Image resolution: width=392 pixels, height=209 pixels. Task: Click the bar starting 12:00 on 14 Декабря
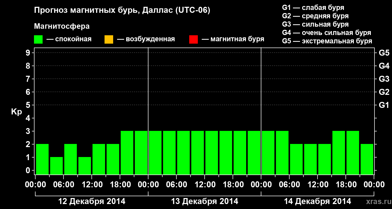coord(325,159)
